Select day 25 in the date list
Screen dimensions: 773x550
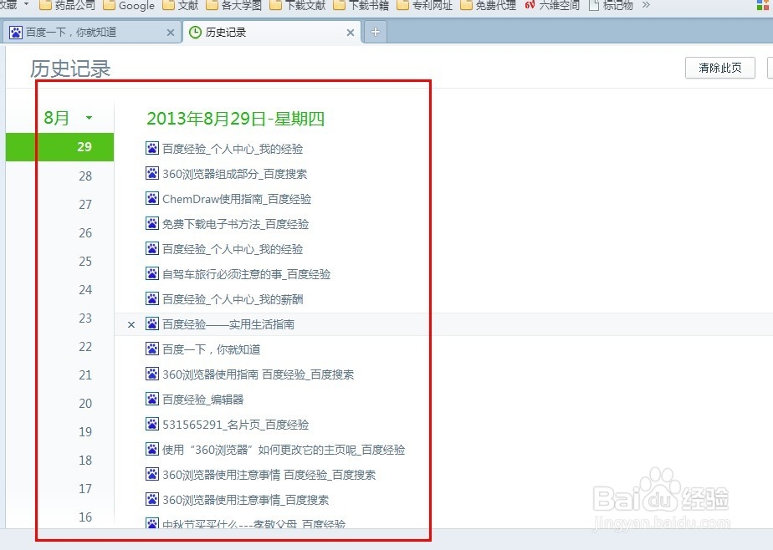click(x=85, y=261)
